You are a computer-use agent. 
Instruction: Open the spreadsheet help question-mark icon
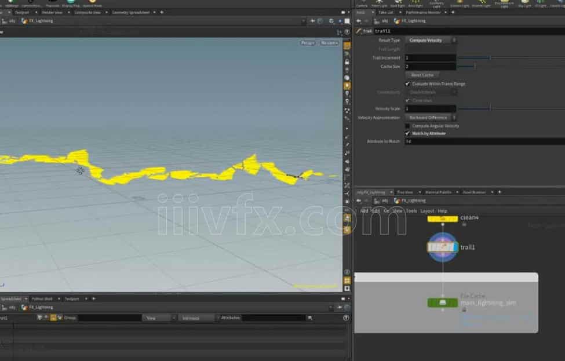click(346, 318)
